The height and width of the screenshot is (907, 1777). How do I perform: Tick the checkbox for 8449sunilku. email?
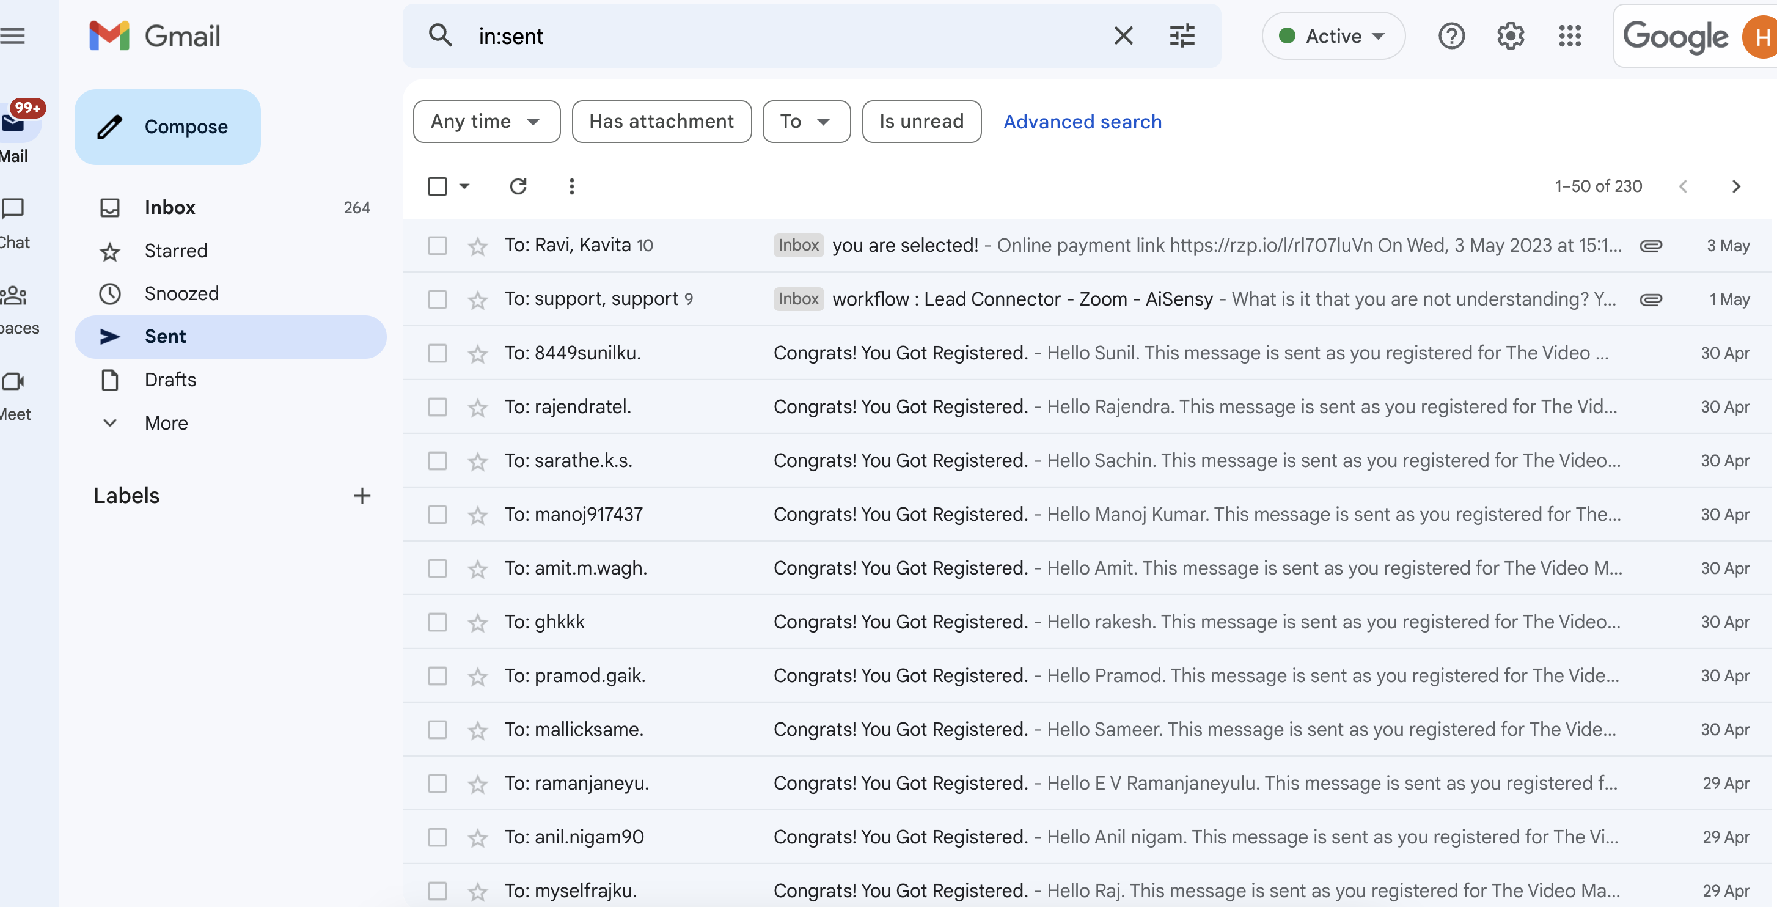click(438, 353)
